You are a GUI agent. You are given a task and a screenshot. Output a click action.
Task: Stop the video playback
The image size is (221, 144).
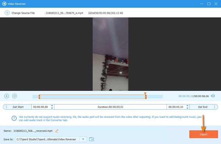click(x=14, y=96)
